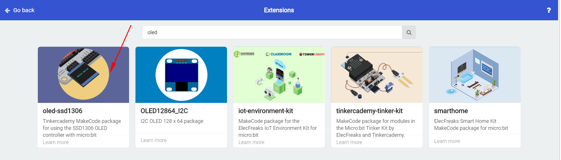Select the tinkercademy-tinker-kit thumbnail image

pyautogui.click(x=377, y=75)
